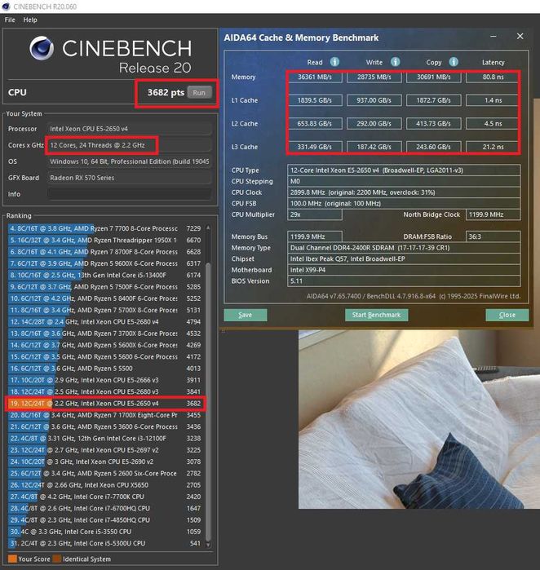This screenshot has height=570, width=540.
Task: Click Memory Latency value 80.8 ns
Action: [493, 77]
